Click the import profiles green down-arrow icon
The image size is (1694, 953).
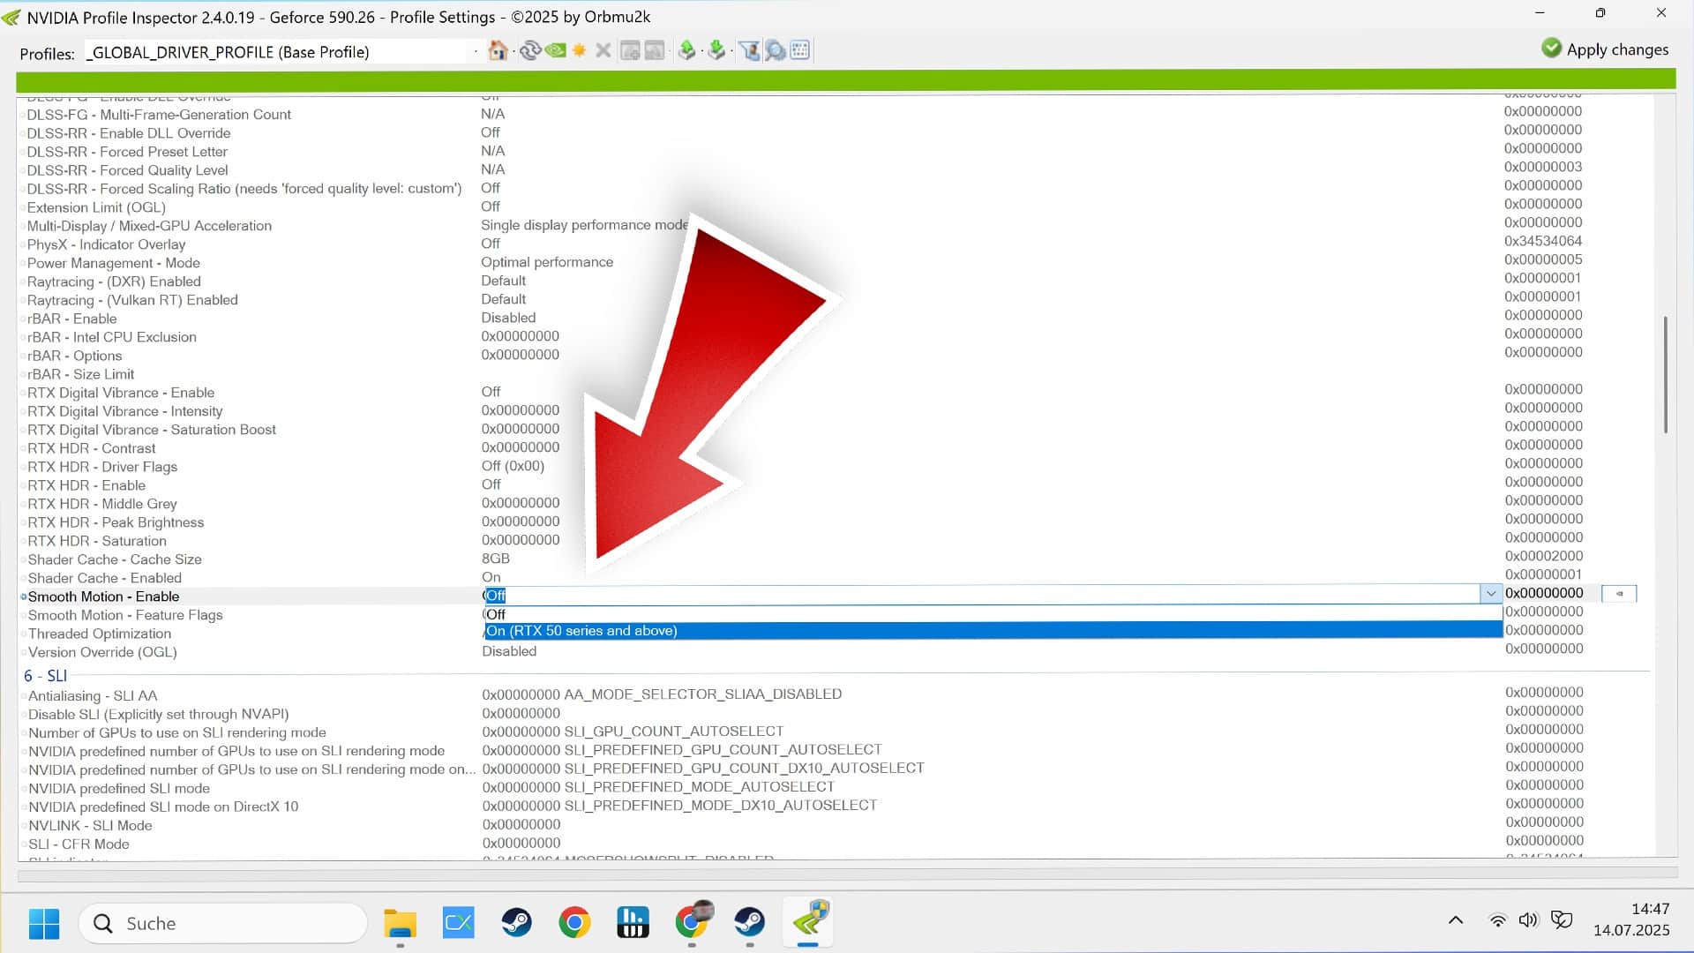tap(716, 50)
